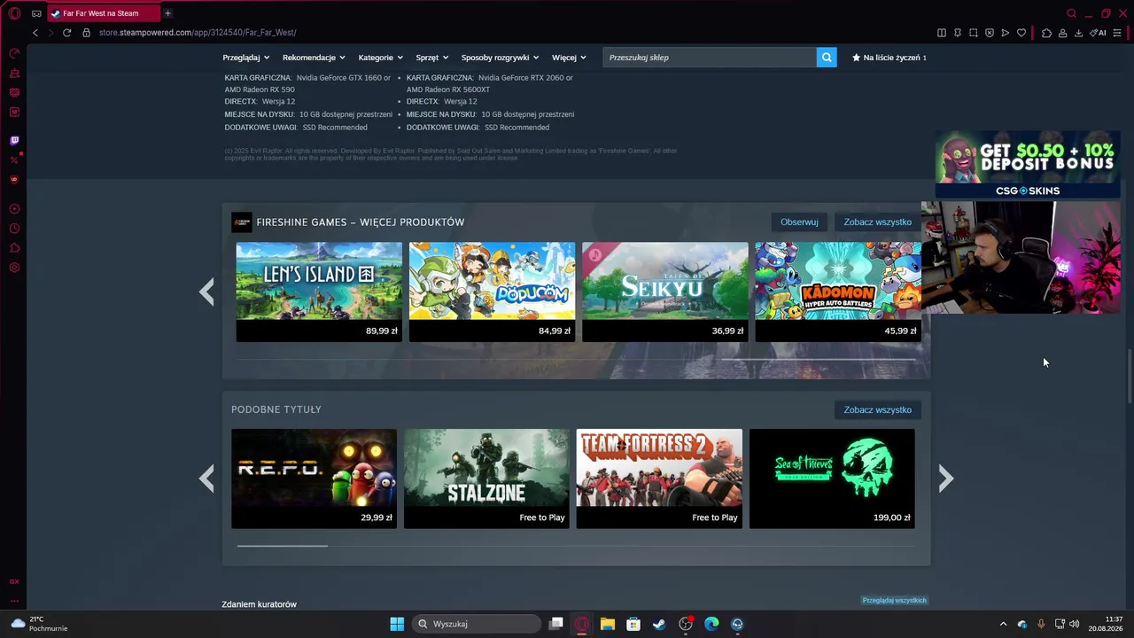Show previous Fireshine Games carousel items
The width and height of the screenshot is (1134, 638).
pyautogui.click(x=206, y=292)
